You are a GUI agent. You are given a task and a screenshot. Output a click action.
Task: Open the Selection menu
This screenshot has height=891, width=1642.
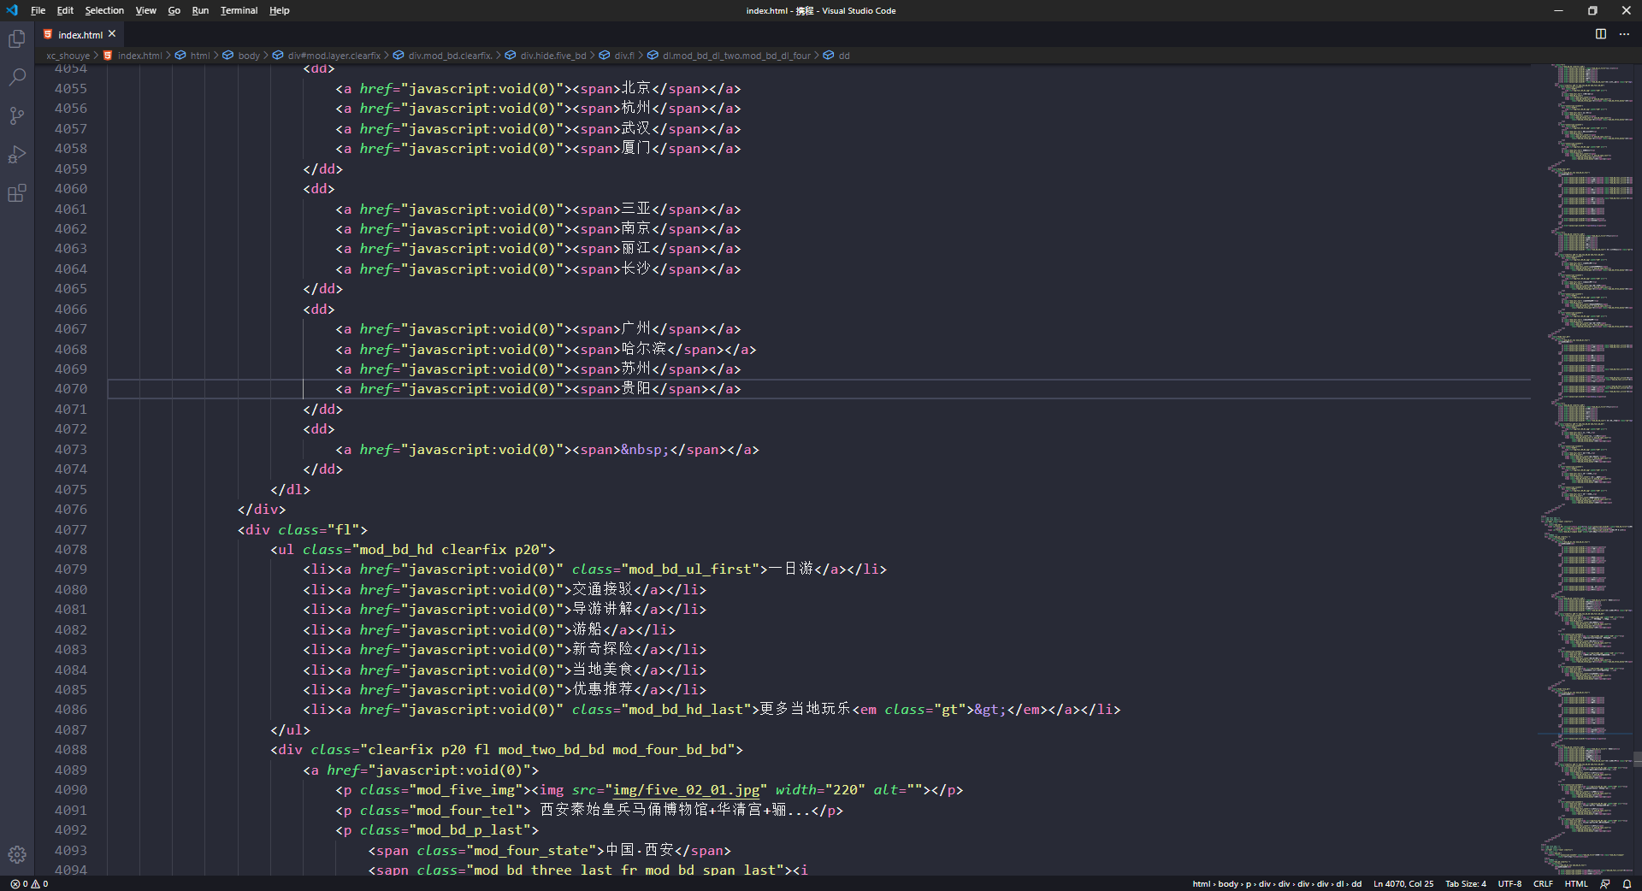[x=104, y=10]
